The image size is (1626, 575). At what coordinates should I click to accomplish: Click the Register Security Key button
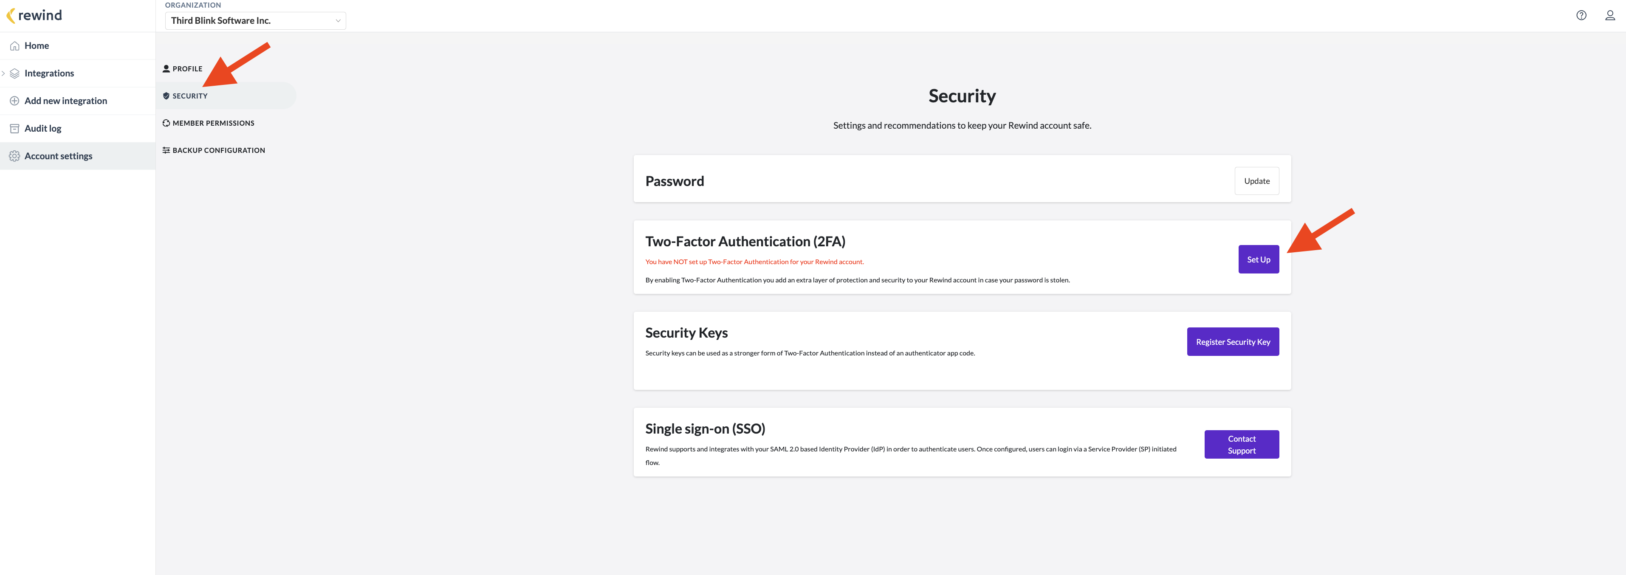click(1233, 341)
